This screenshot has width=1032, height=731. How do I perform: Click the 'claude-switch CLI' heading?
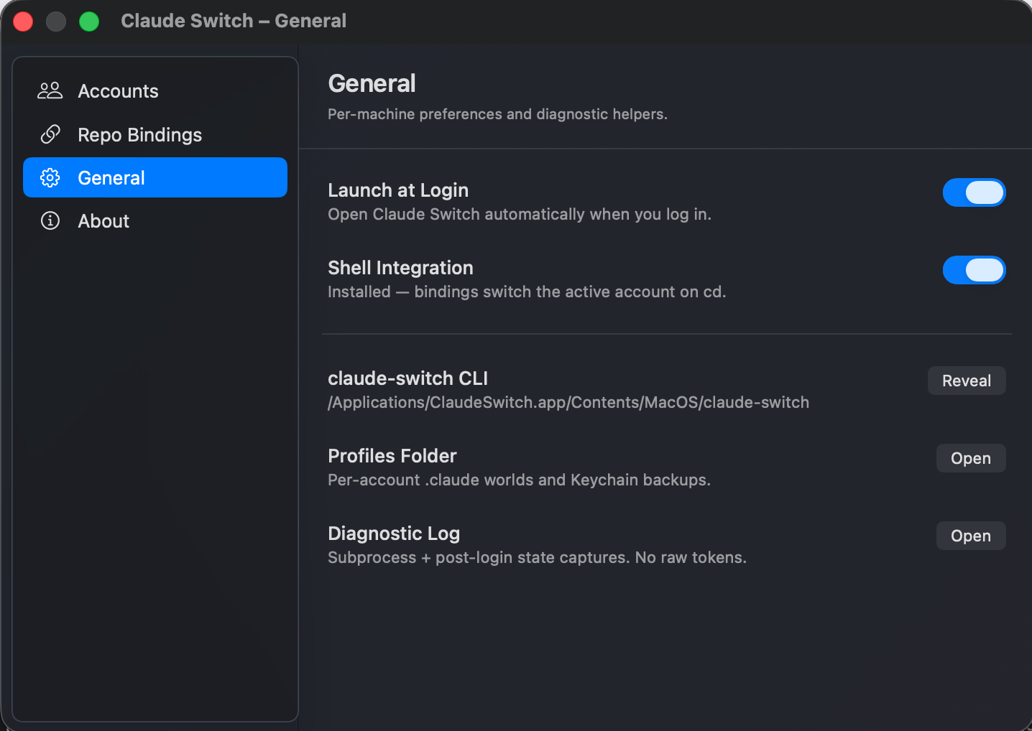(407, 378)
